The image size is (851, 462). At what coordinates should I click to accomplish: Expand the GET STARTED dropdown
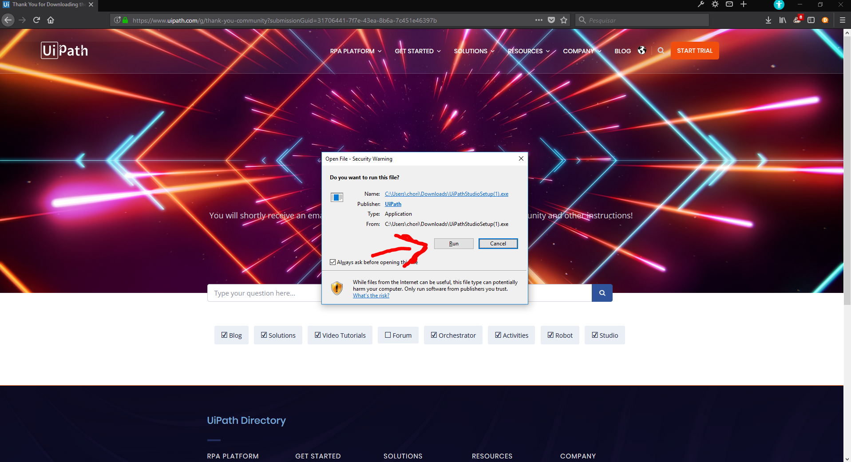418,51
